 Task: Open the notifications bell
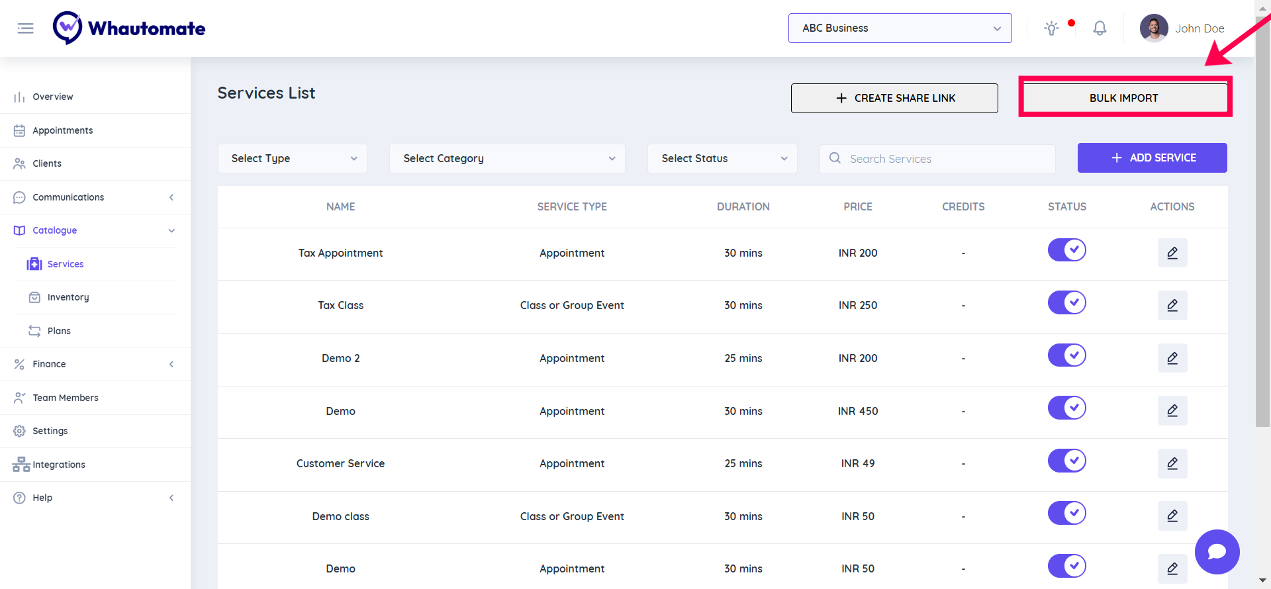point(1100,28)
